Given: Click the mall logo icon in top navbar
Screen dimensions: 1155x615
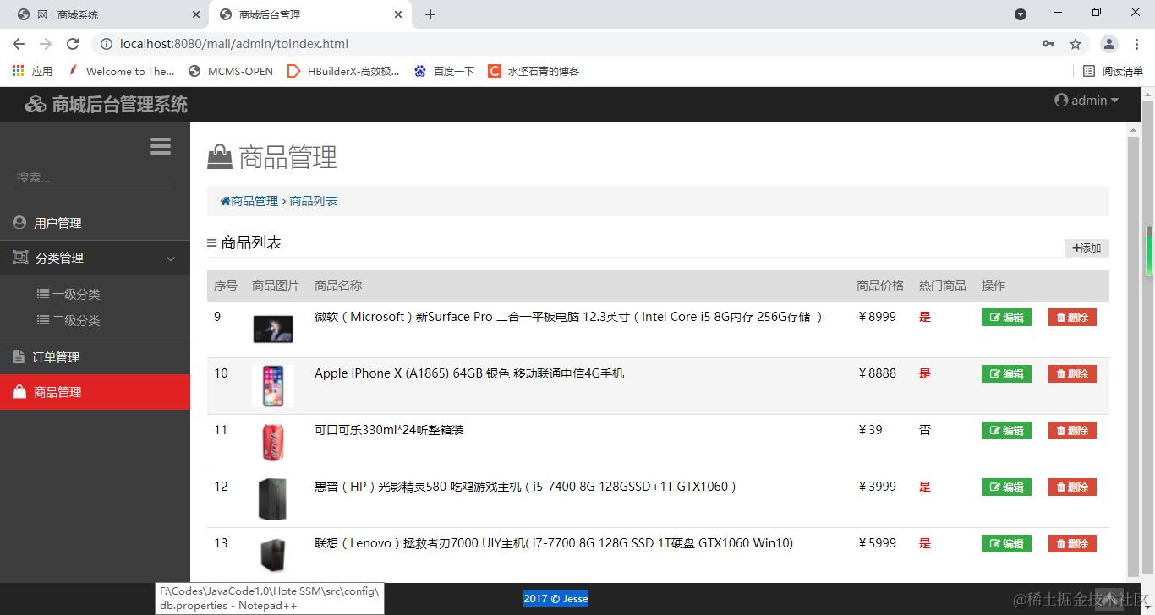Looking at the screenshot, I should pyautogui.click(x=36, y=104).
